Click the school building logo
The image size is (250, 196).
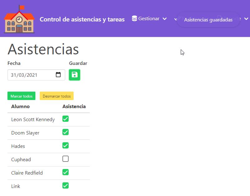19,19
